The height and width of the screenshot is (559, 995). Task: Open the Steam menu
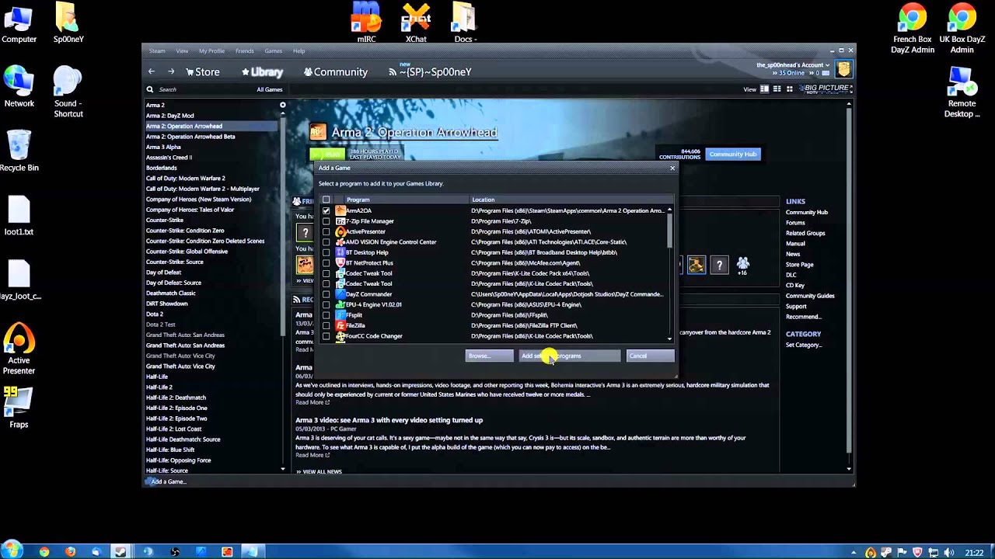[157, 51]
